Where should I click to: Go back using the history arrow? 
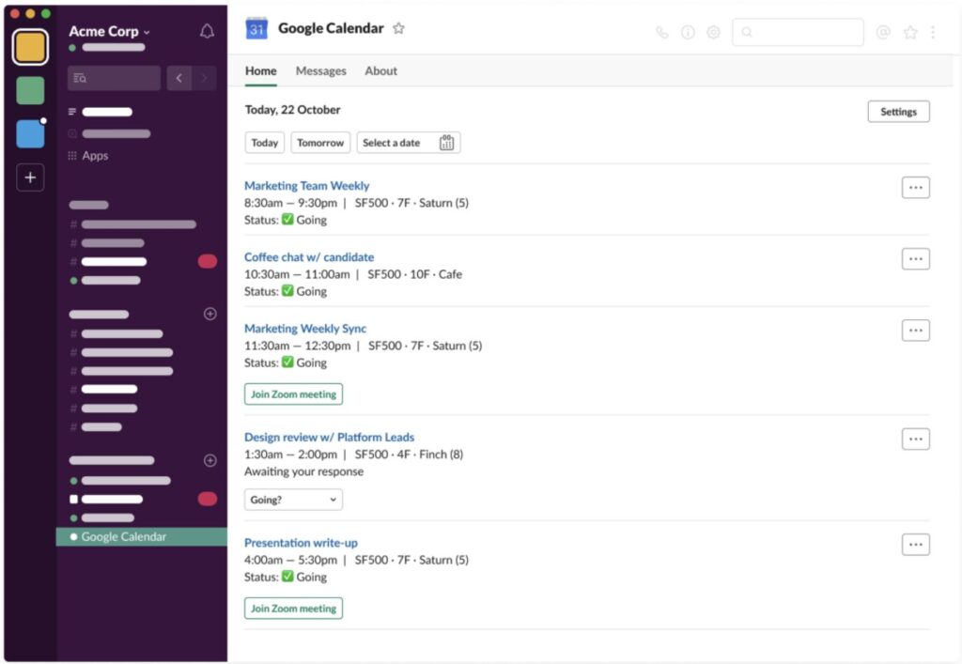179,78
